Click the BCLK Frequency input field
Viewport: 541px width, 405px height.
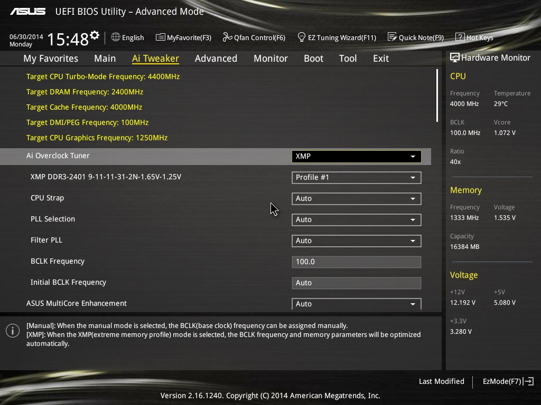(356, 262)
